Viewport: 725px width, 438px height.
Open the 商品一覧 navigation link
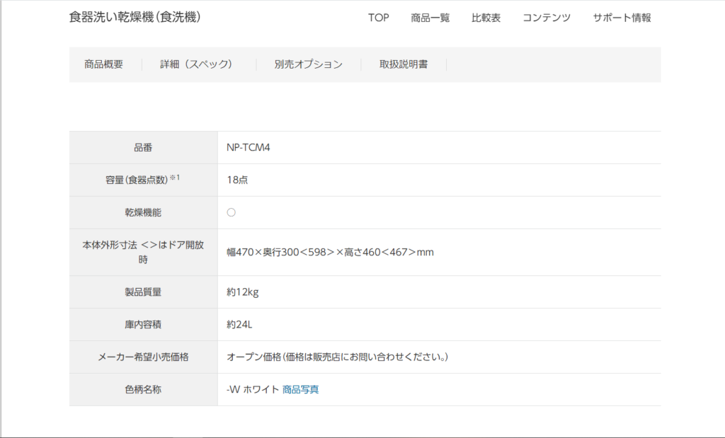coord(430,18)
